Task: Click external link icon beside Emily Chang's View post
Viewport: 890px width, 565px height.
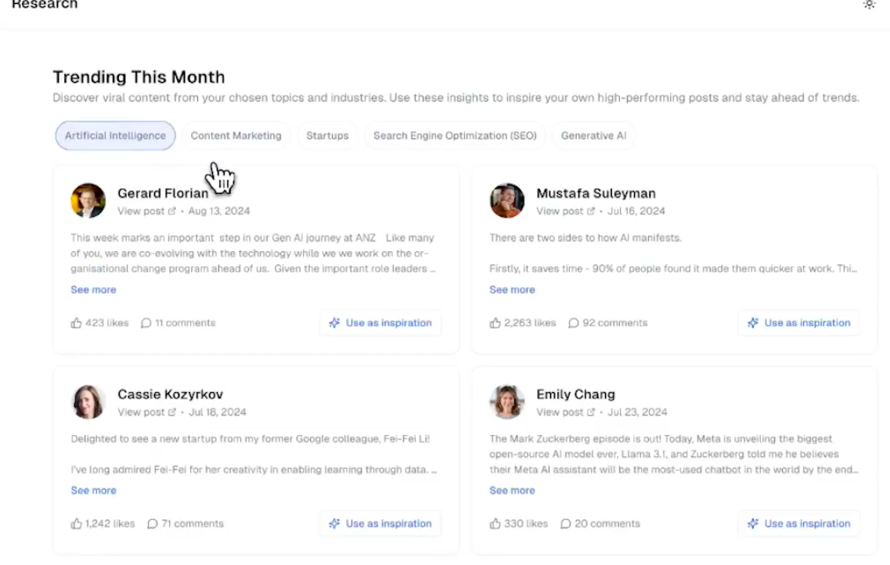Action: pyautogui.click(x=591, y=412)
